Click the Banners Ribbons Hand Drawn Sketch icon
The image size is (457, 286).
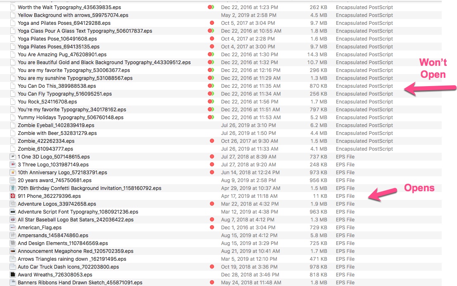click(x=12, y=282)
